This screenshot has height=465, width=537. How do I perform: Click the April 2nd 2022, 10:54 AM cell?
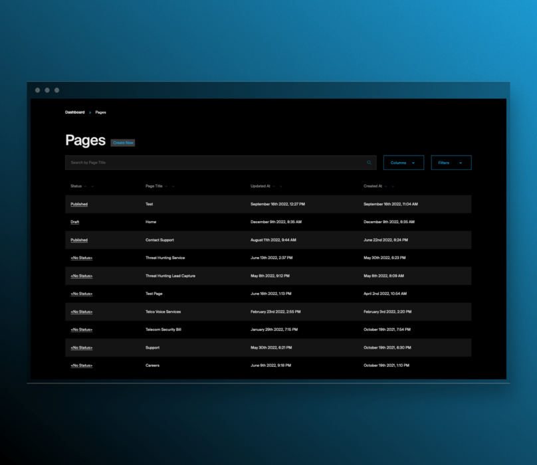(x=385, y=294)
